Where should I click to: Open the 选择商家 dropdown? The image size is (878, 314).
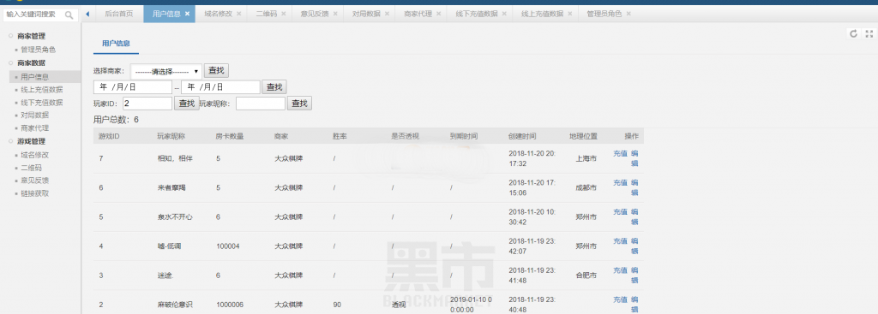point(166,71)
